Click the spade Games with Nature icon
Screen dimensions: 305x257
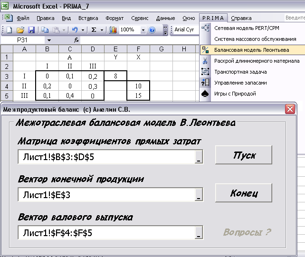coord(205,94)
